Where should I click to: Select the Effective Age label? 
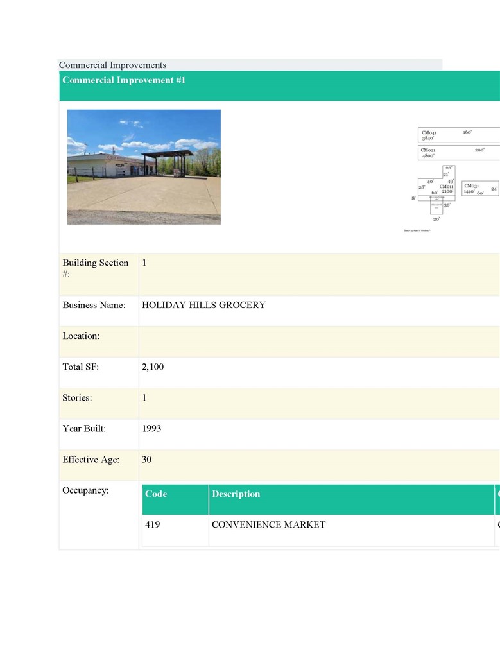coord(91,460)
